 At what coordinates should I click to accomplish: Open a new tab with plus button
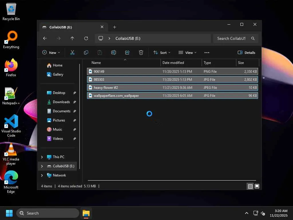(114, 27)
